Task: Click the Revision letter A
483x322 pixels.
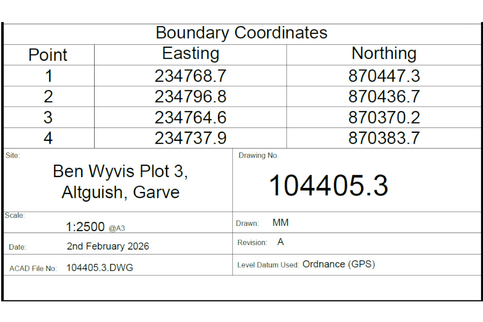Action: point(281,242)
